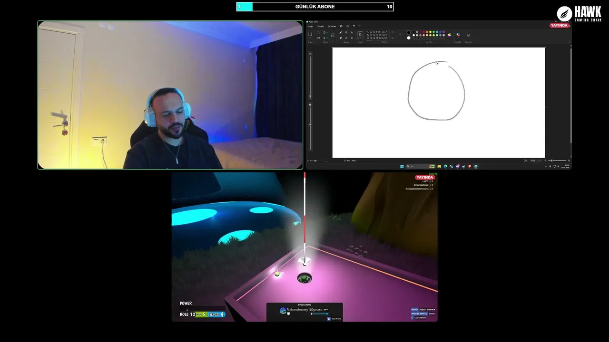Expand the Brushes dropdown arrow in Paint
Viewport: 609px width, 342px height.
pyautogui.click(x=360, y=38)
